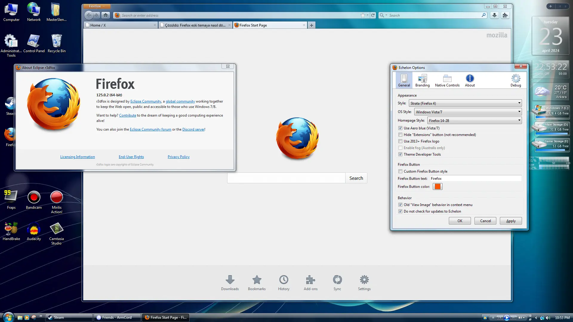This screenshot has width=573, height=322.
Task: Switch to Steam in the taskbar
Action: (69, 318)
